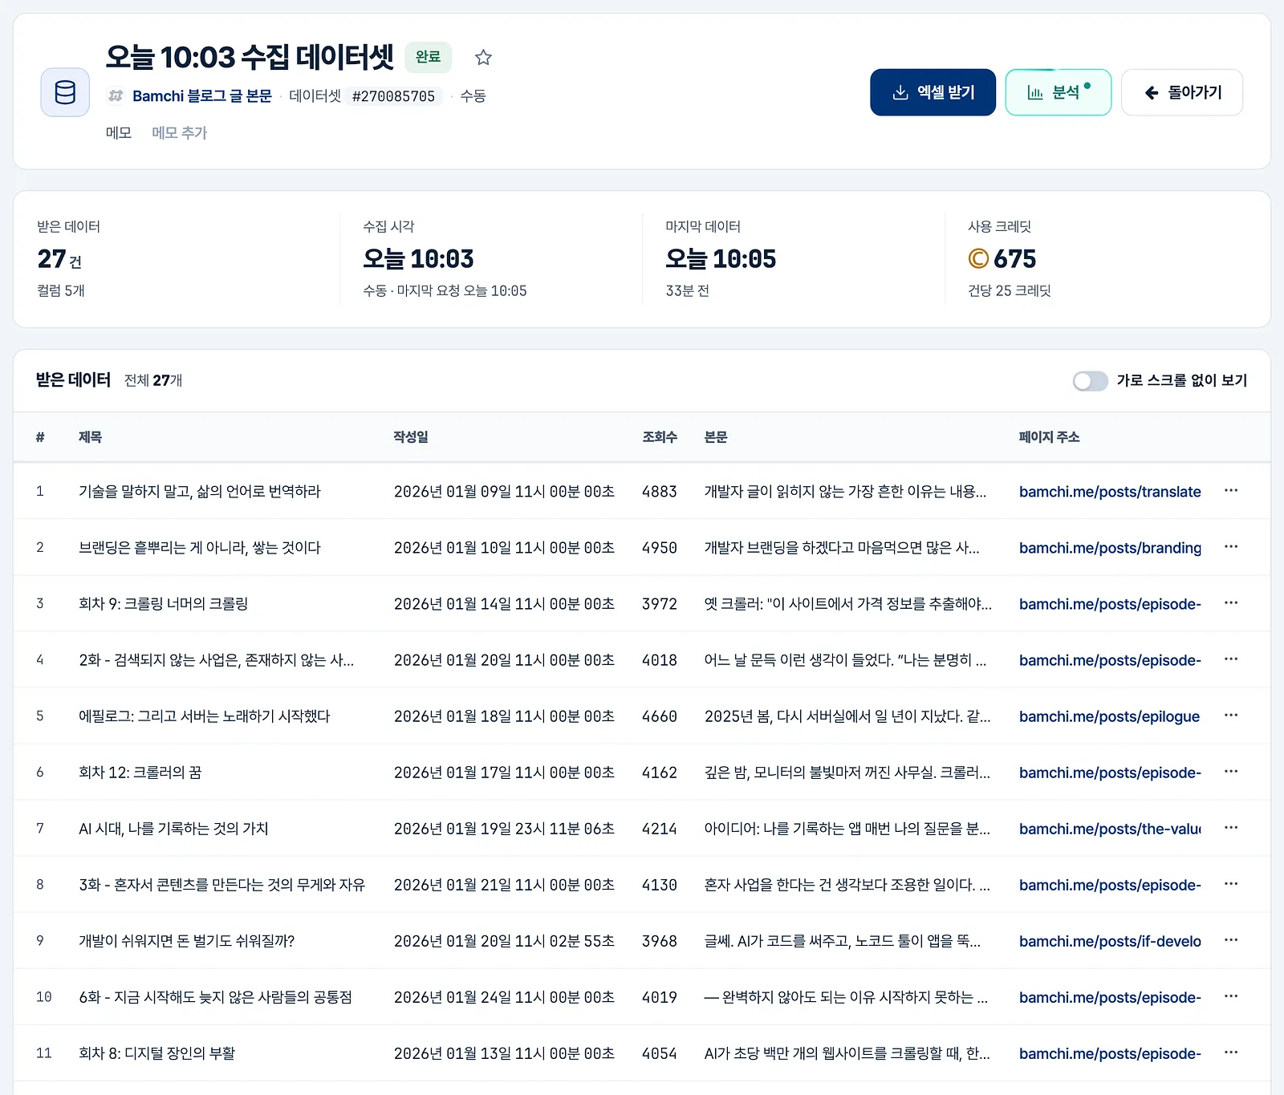Click the 작성일 column header
The width and height of the screenshot is (1284, 1095).
tap(410, 437)
